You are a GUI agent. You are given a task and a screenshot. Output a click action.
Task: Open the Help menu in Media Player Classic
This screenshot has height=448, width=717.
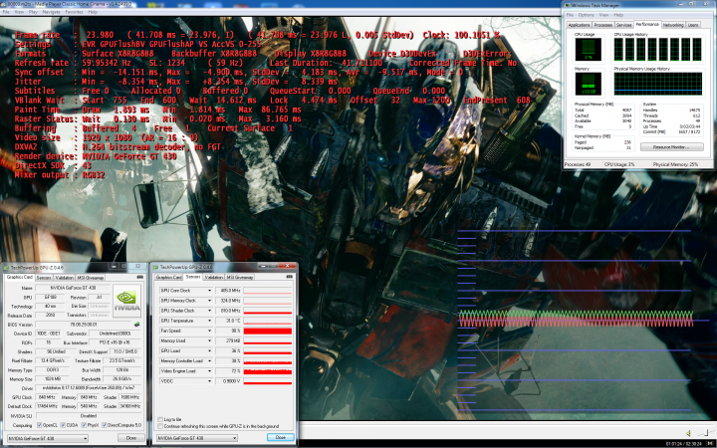(93, 12)
